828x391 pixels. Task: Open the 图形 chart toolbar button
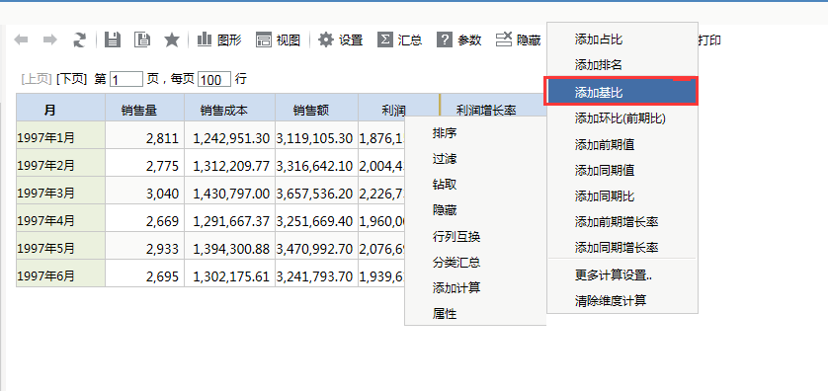(x=219, y=40)
